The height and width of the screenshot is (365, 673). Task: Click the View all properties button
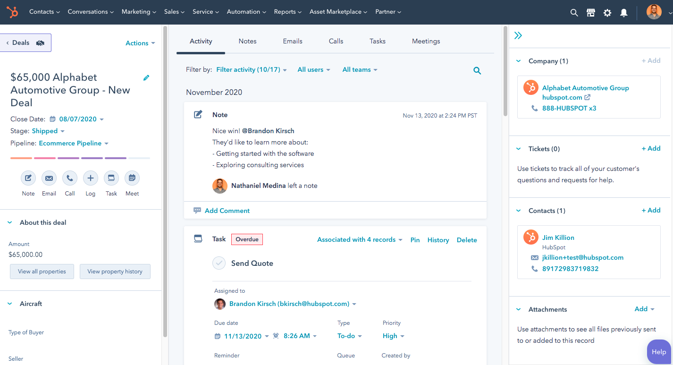(x=42, y=272)
